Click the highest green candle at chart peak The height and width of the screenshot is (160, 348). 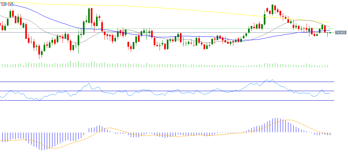tap(272, 9)
